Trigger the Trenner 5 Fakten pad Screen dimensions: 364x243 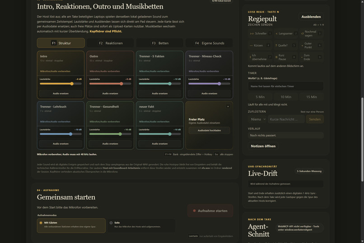pos(160,63)
